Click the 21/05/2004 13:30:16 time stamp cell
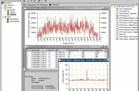The width and height of the screenshot is (139, 91). [39, 67]
